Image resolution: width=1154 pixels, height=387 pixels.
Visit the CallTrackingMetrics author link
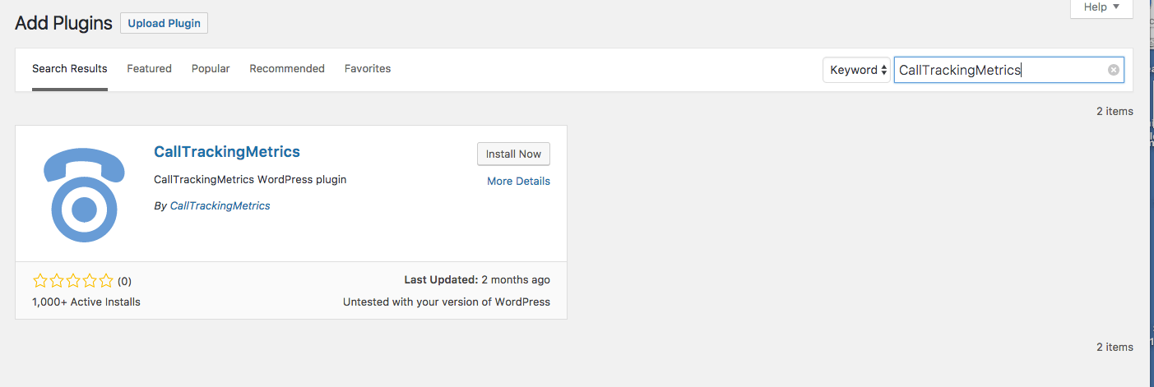220,205
